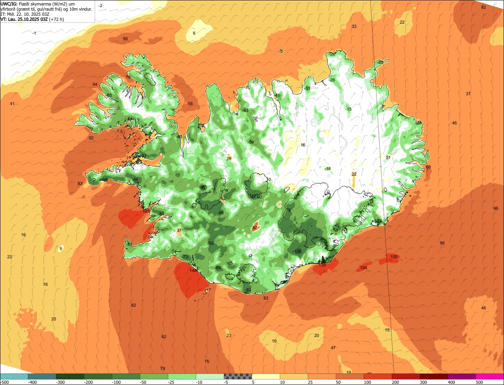Click the 105 value over the southeast ocean
This screenshot has width=504, height=385.
pos(394,257)
